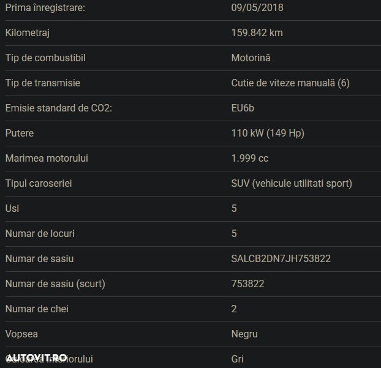Select the Cutie de viteze manuală (6) value
Viewport: 381px width, 368px height.
coord(290,83)
